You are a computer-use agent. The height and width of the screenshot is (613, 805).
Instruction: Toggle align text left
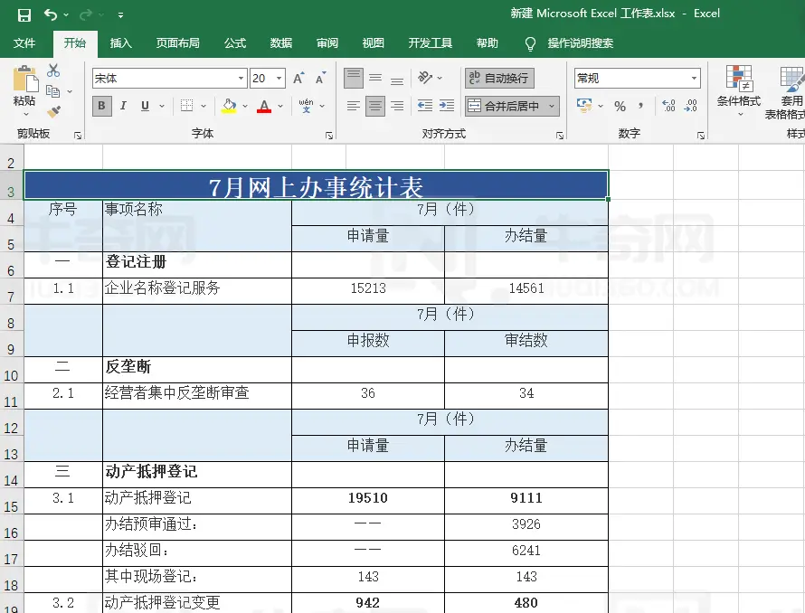354,106
